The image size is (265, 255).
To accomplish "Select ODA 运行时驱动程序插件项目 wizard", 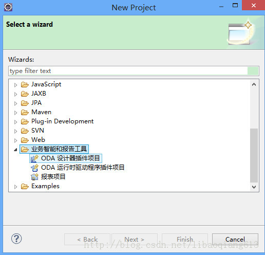I will point(83,168).
